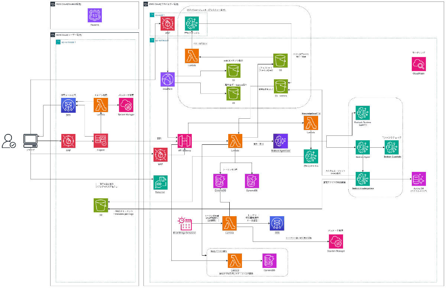Click the 'AWS Cloud(Route53環境)' title

point(69,3)
